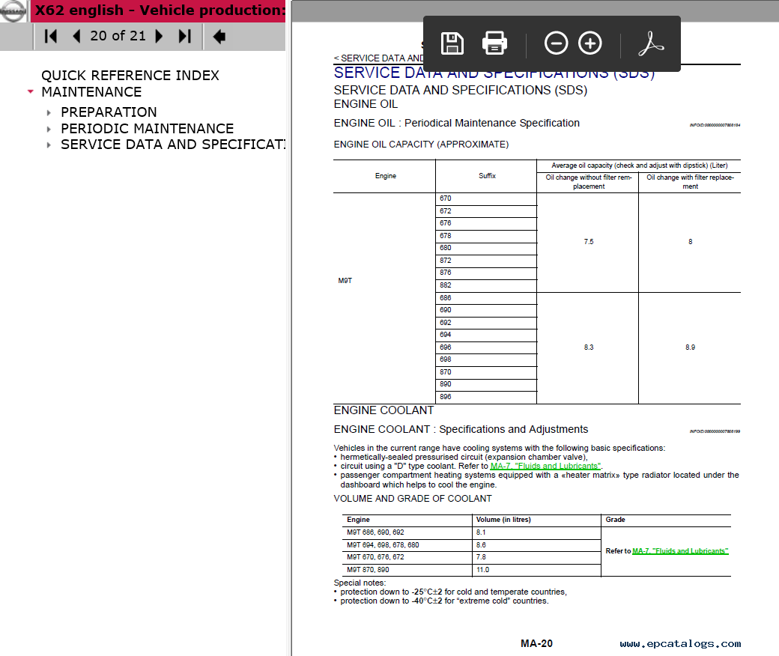Click suffix 882 in the table
This screenshot has width=779, height=656.
click(x=445, y=285)
